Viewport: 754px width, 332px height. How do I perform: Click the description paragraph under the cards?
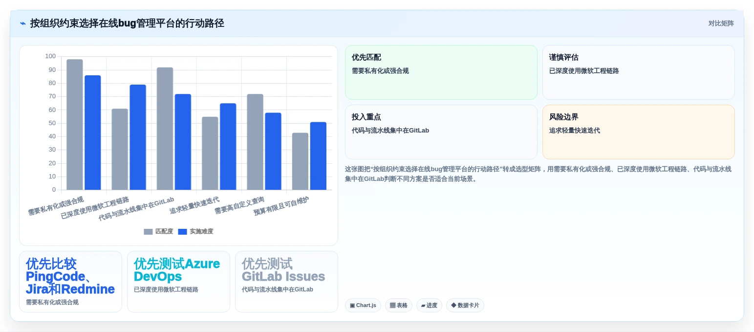[x=539, y=174]
